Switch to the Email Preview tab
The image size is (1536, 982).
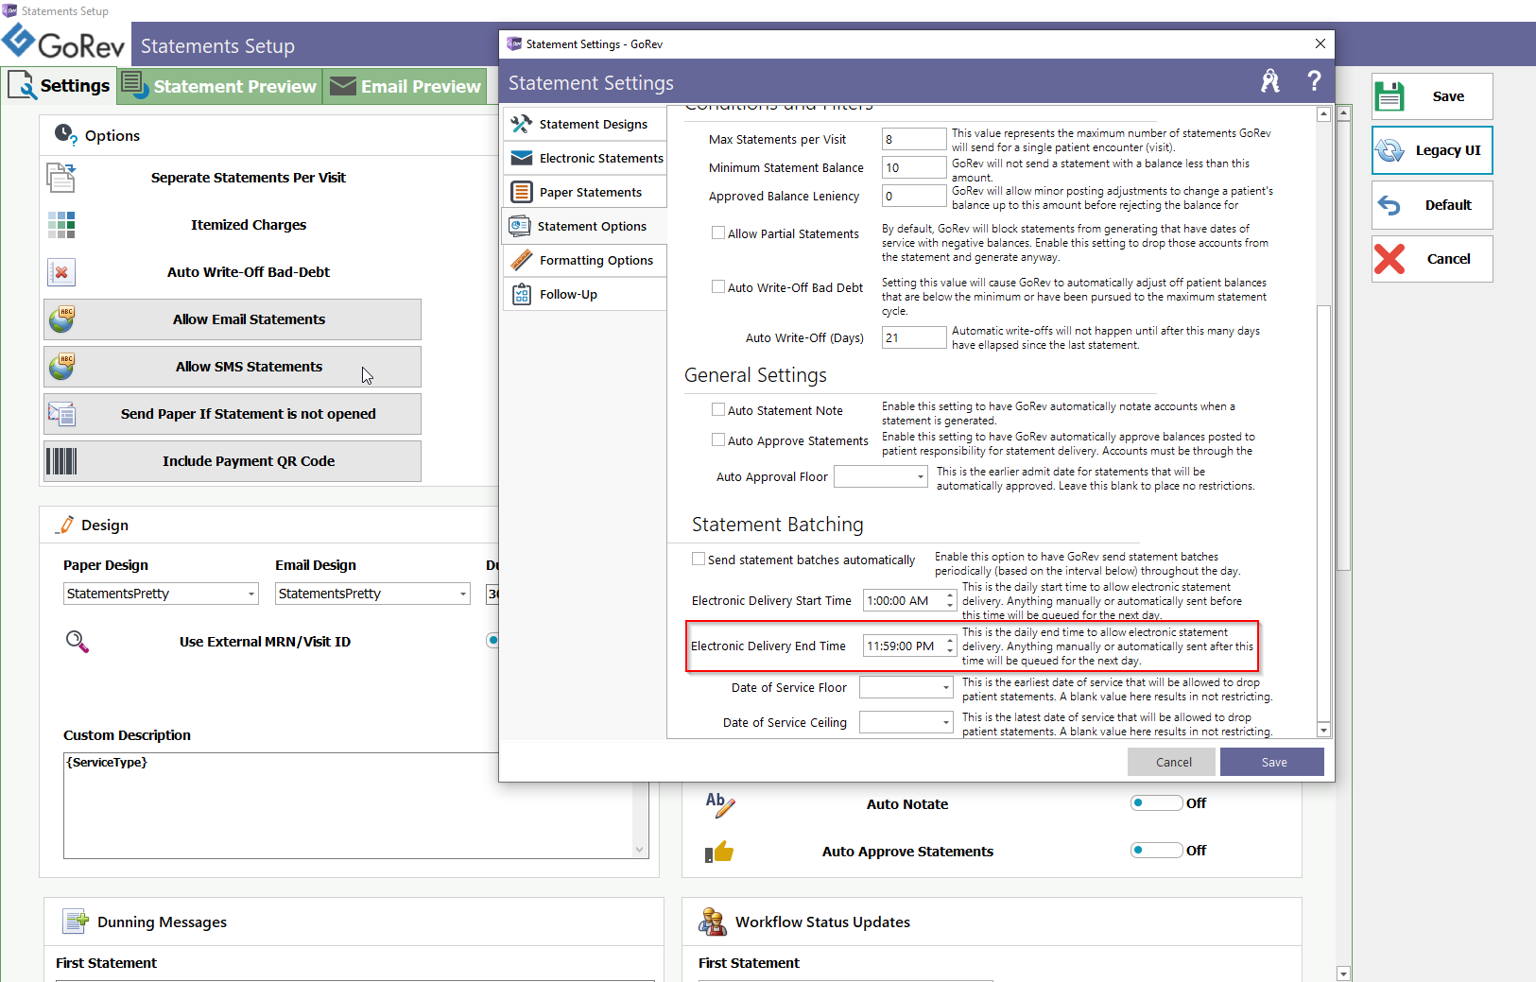point(406,86)
